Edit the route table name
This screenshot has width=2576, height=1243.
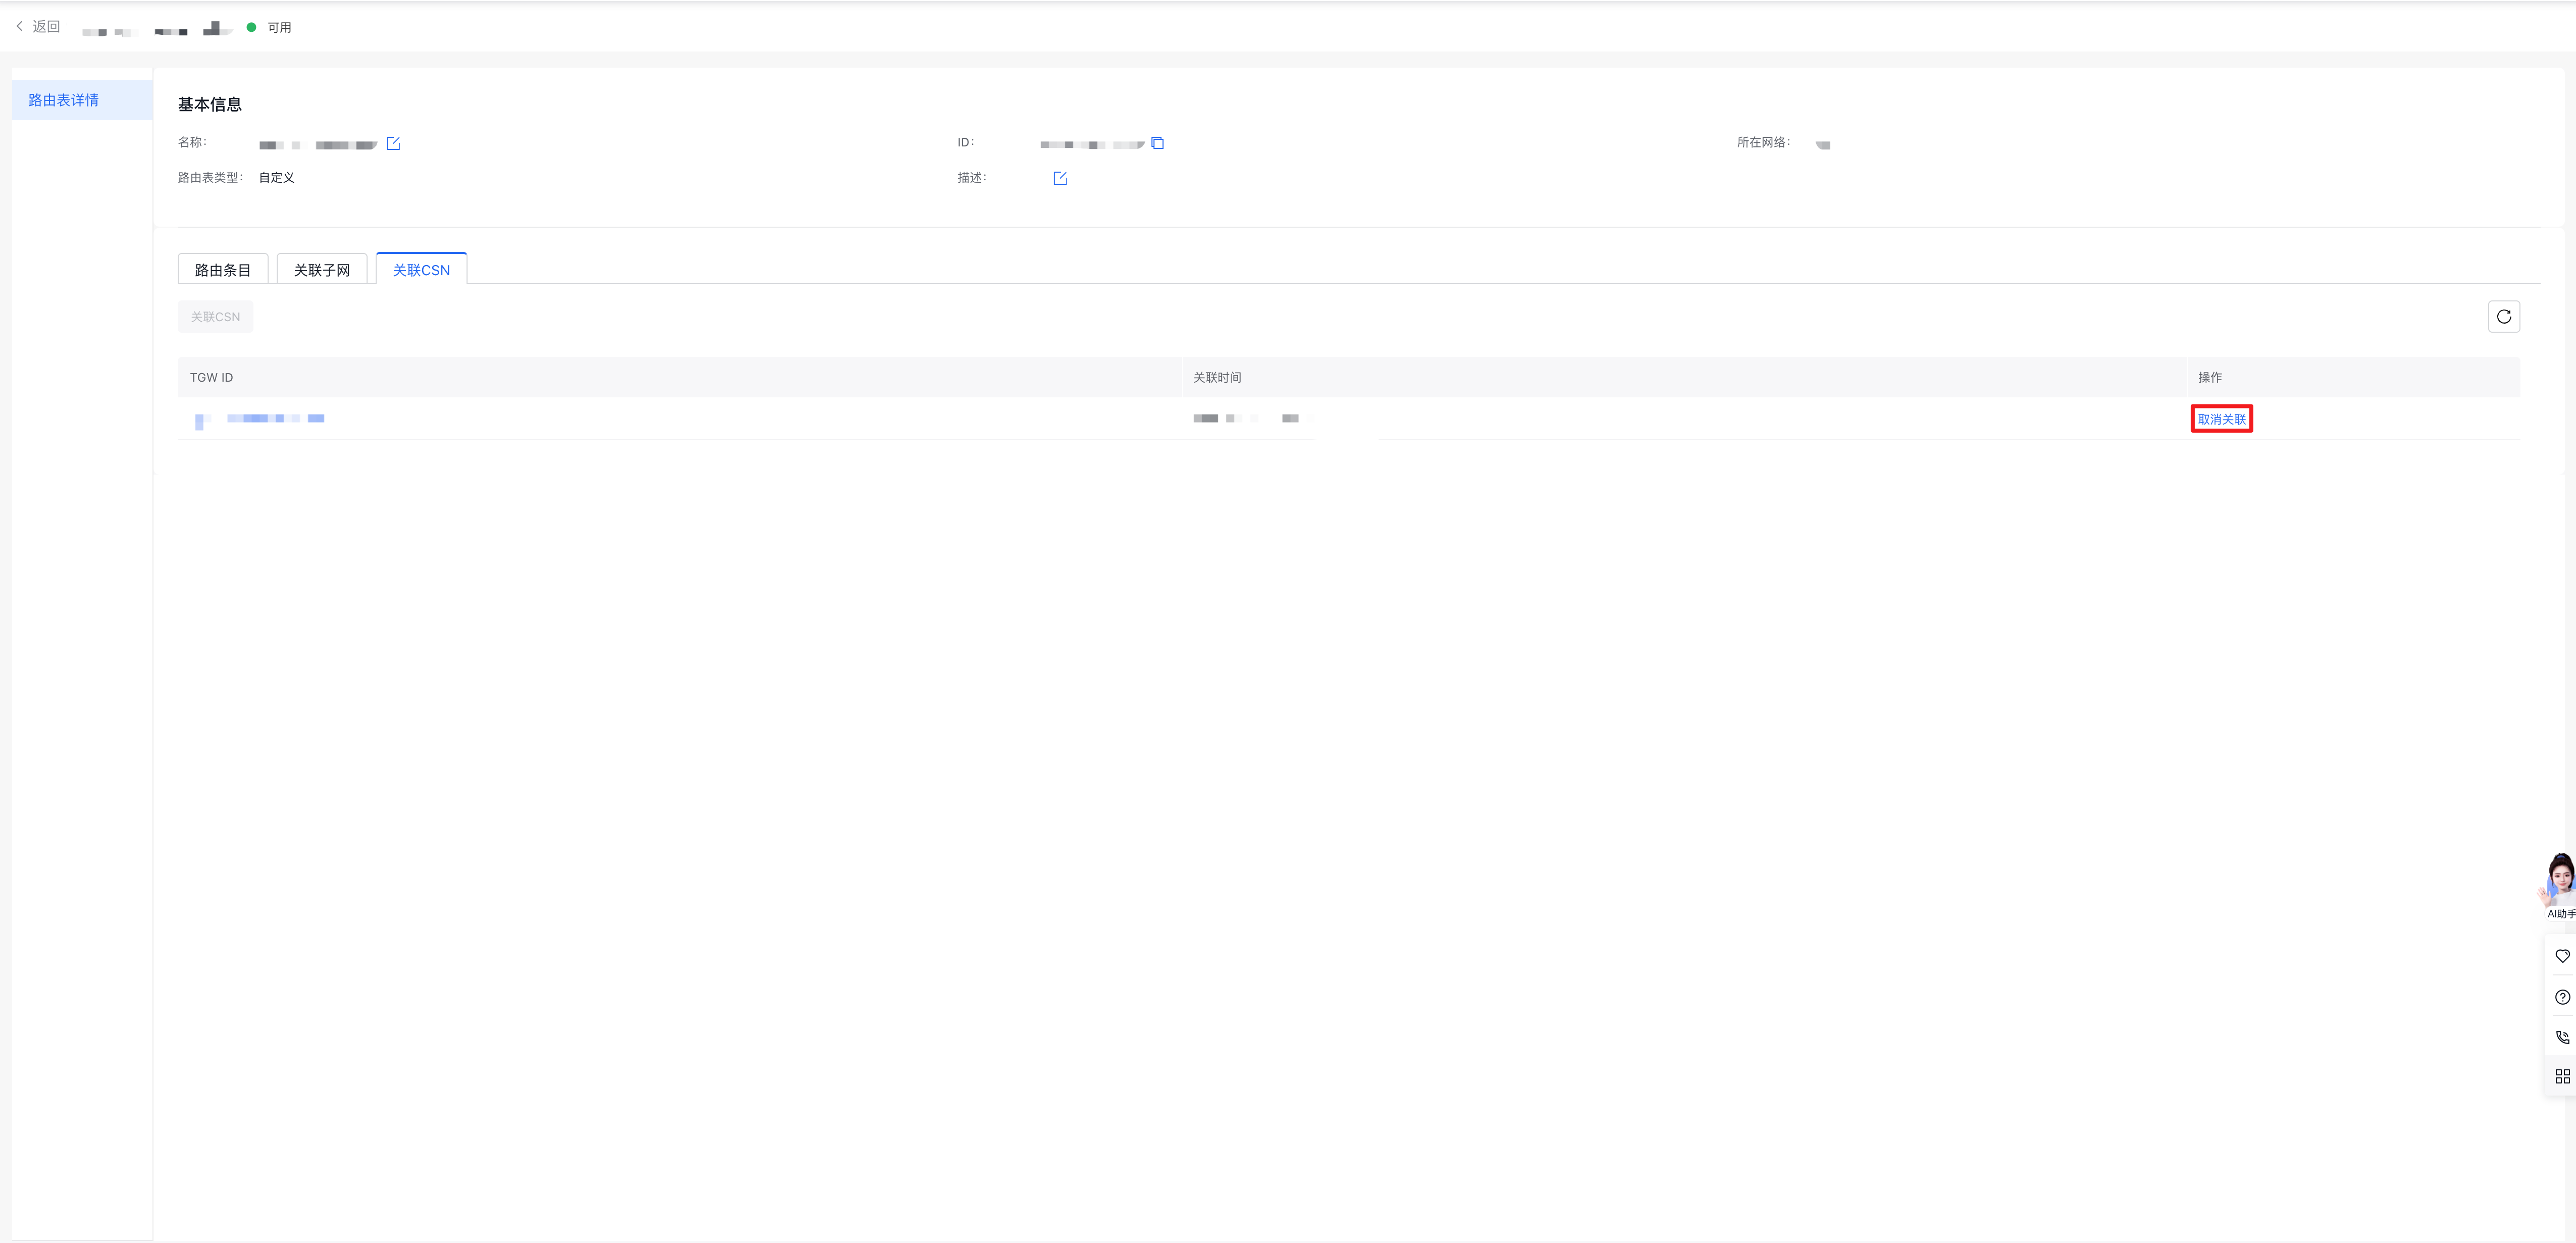coord(393,144)
